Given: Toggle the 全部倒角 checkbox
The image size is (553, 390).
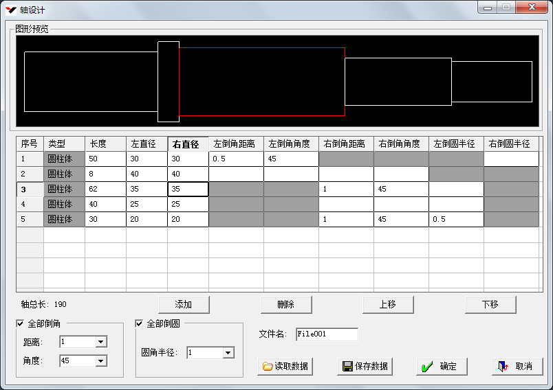Looking at the screenshot, I should (x=20, y=323).
